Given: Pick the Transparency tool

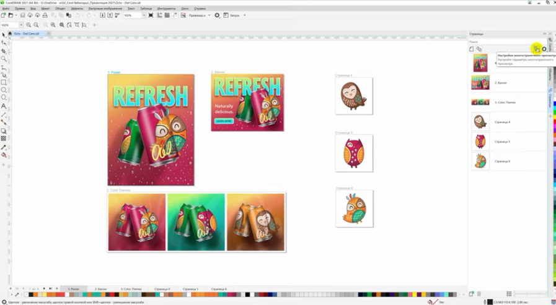Looking at the screenshot, I should (x=4, y=139).
